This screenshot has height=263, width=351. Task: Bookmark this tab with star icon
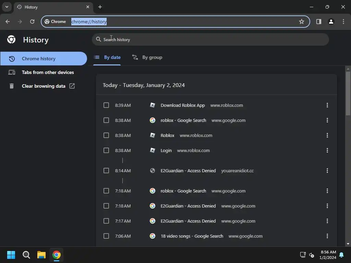302,22
